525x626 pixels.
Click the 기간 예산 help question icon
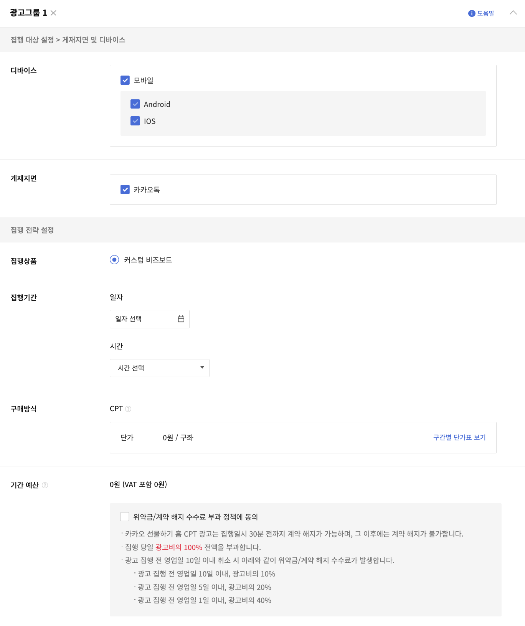[45, 485]
